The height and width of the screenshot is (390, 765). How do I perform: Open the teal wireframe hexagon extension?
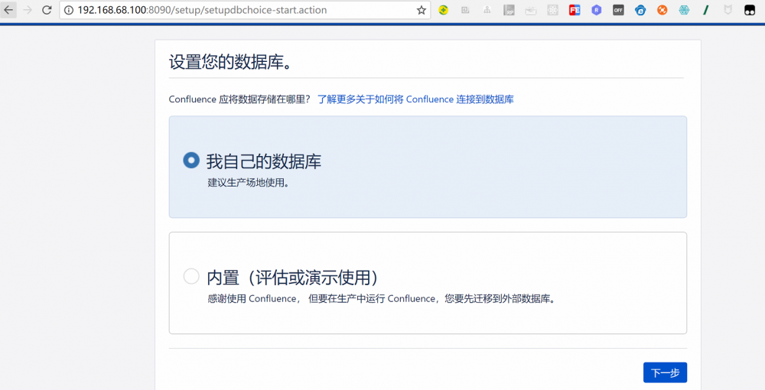(684, 10)
